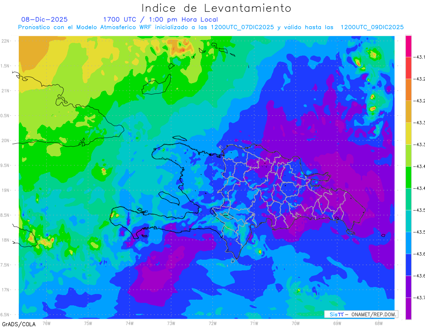
Task: Click the '22N' latitude label
Action: tap(6, 41)
